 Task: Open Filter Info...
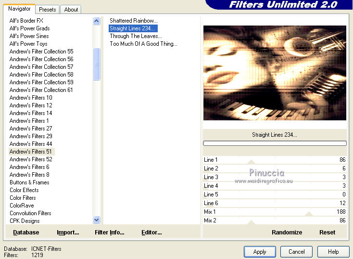[110, 233]
